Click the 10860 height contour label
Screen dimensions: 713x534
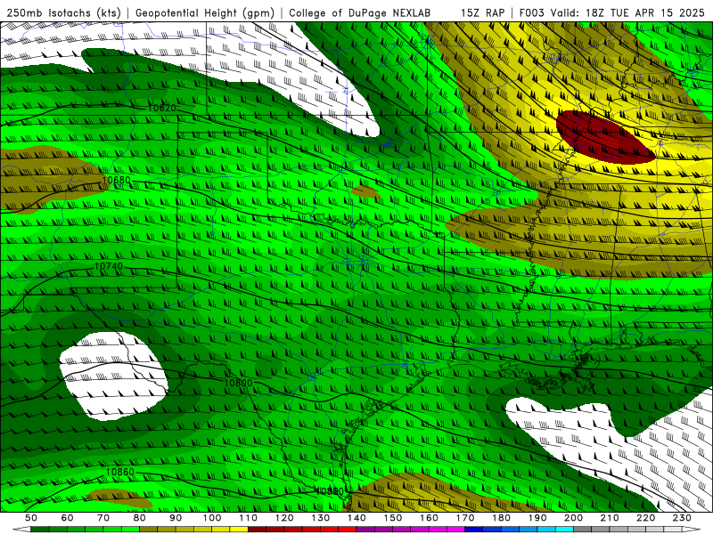coord(120,473)
